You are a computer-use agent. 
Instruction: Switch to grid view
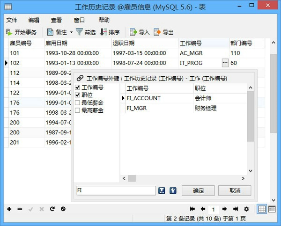coord(262,209)
